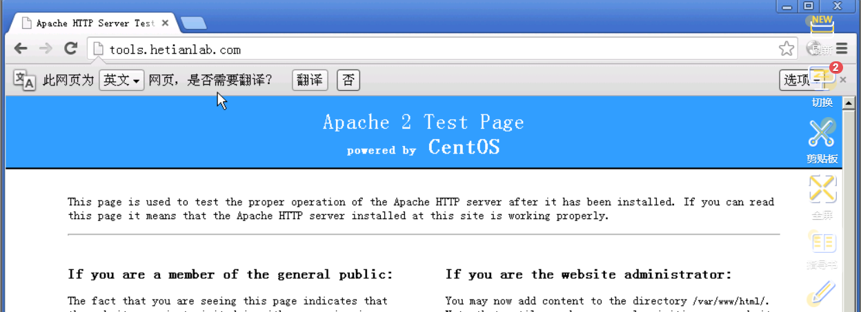Click the 翻译 translate button
This screenshot has height=312, width=861.
[x=310, y=81]
